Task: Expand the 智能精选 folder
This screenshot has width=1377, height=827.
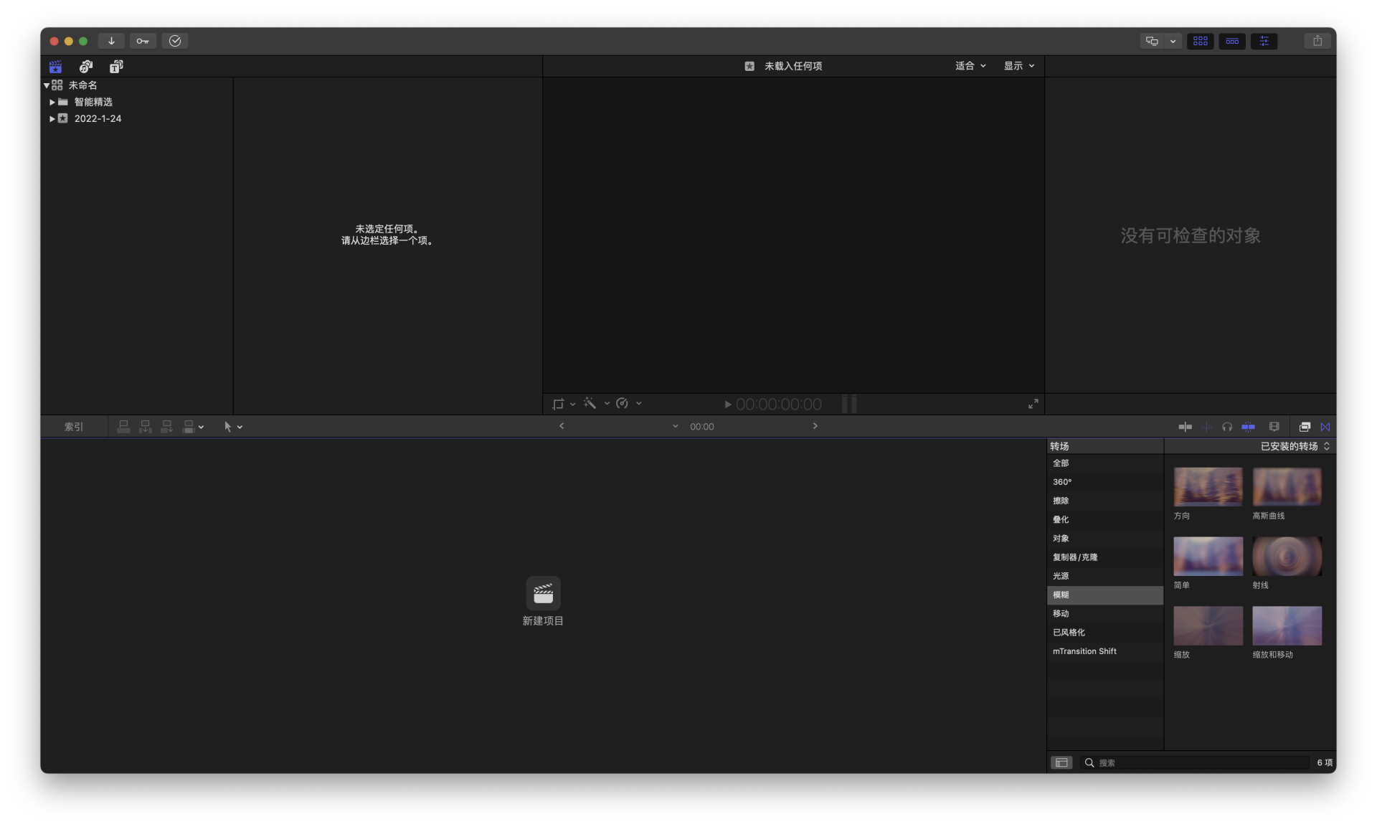Action: pyautogui.click(x=52, y=102)
